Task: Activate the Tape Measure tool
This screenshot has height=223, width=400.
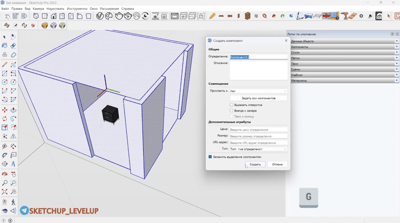Action: click(5, 146)
